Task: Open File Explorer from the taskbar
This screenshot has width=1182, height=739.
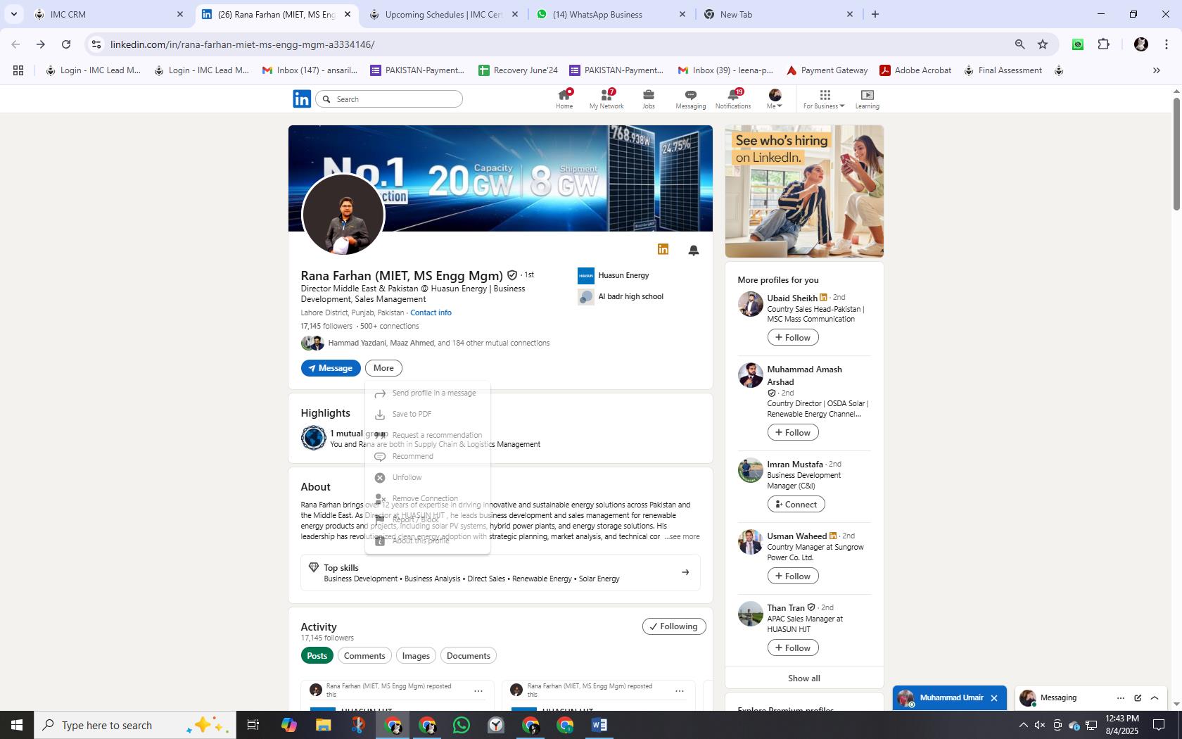Action: [x=323, y=725]
